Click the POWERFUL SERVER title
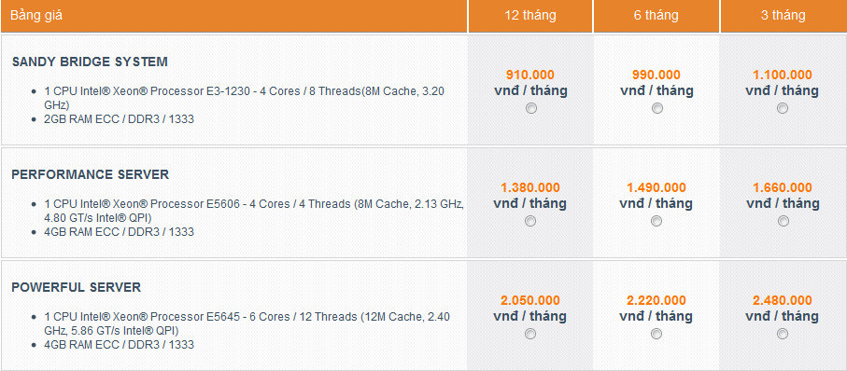847x371 pixels. (77, 287)
